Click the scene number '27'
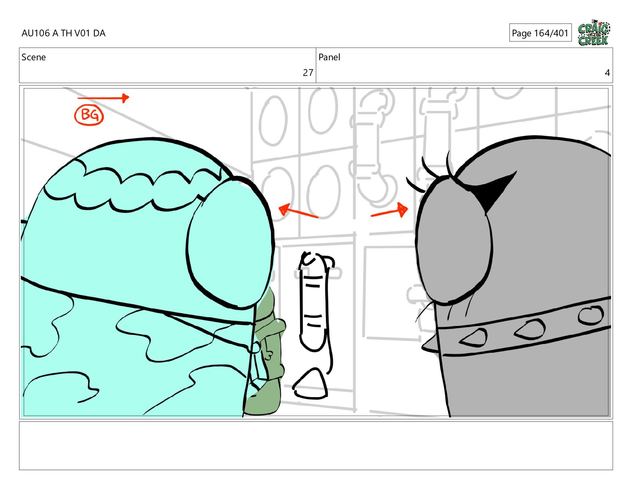This screenshot has height=489, width=633. pyautogui.click(x=308, y=73)
